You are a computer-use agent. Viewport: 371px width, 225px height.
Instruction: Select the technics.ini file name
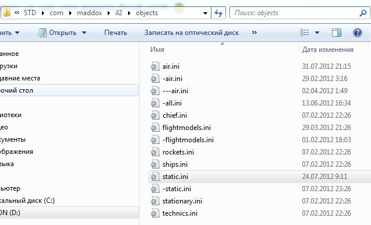pos(180,213)
